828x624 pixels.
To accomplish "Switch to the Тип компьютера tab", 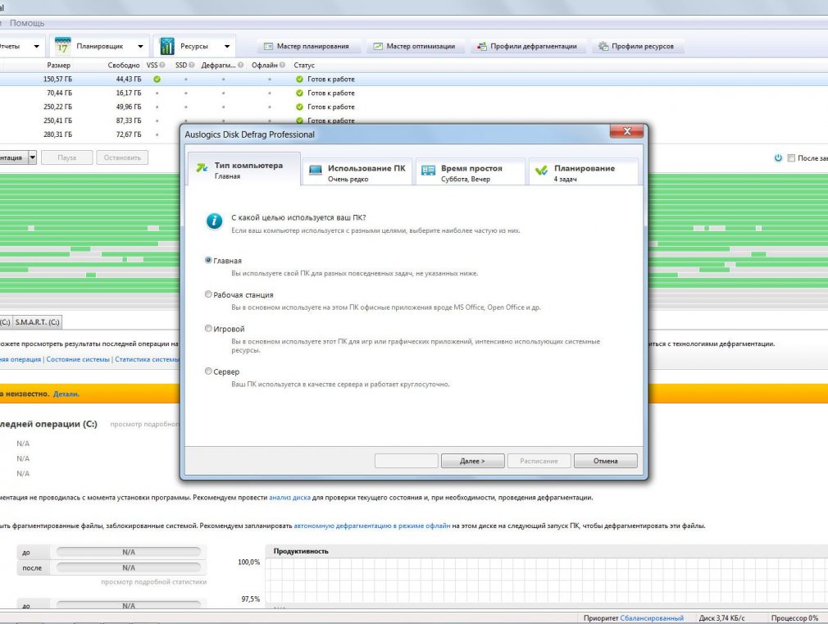I will click(244, 169).
